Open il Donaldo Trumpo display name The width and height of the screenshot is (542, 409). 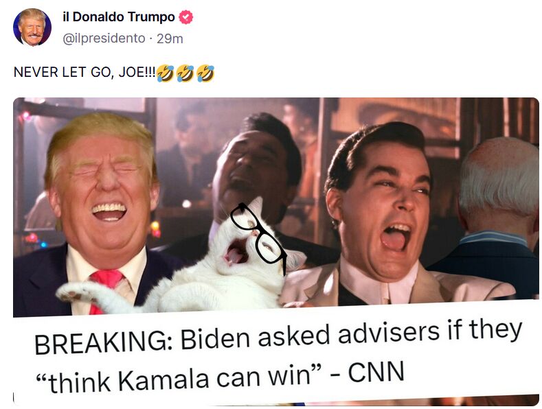(x=119, y=16)
